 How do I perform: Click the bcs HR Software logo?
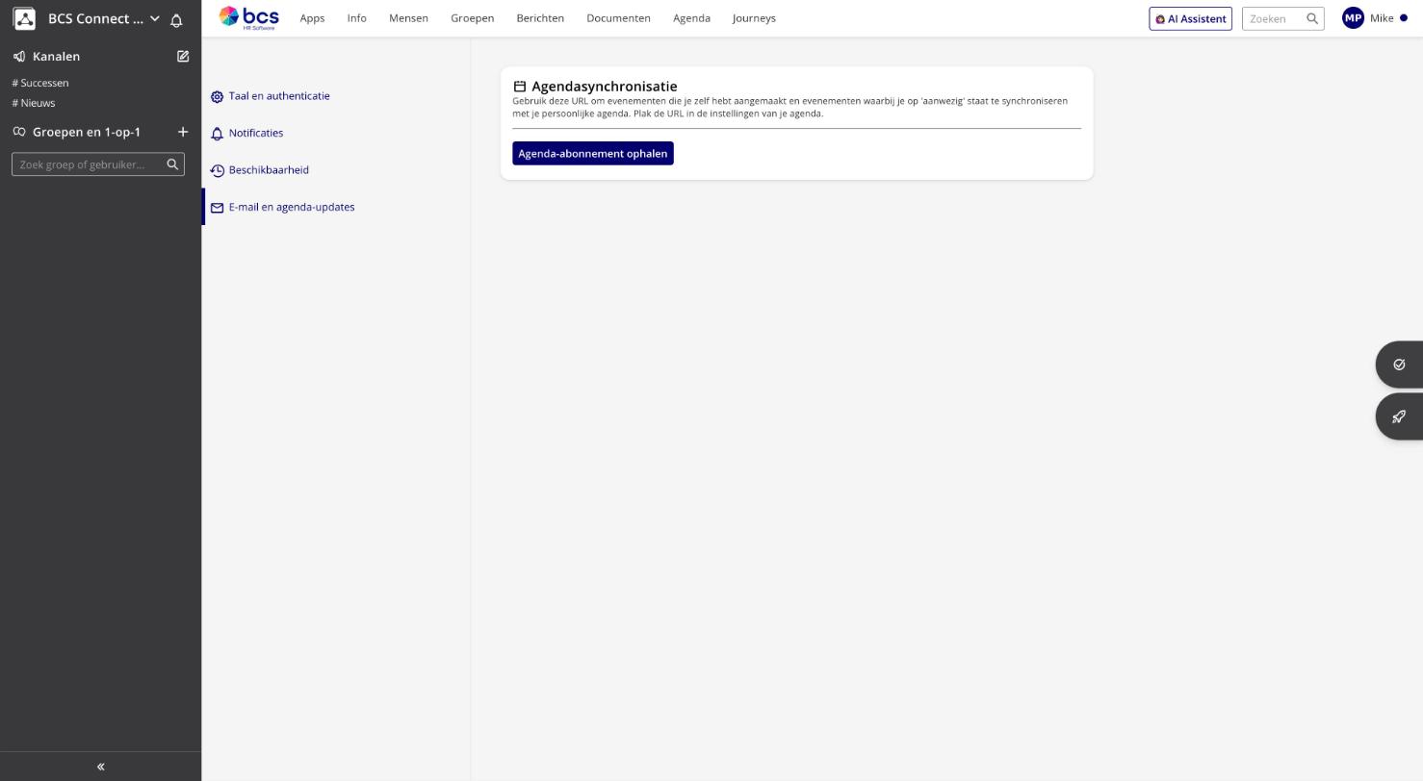(x=249, y=17)
